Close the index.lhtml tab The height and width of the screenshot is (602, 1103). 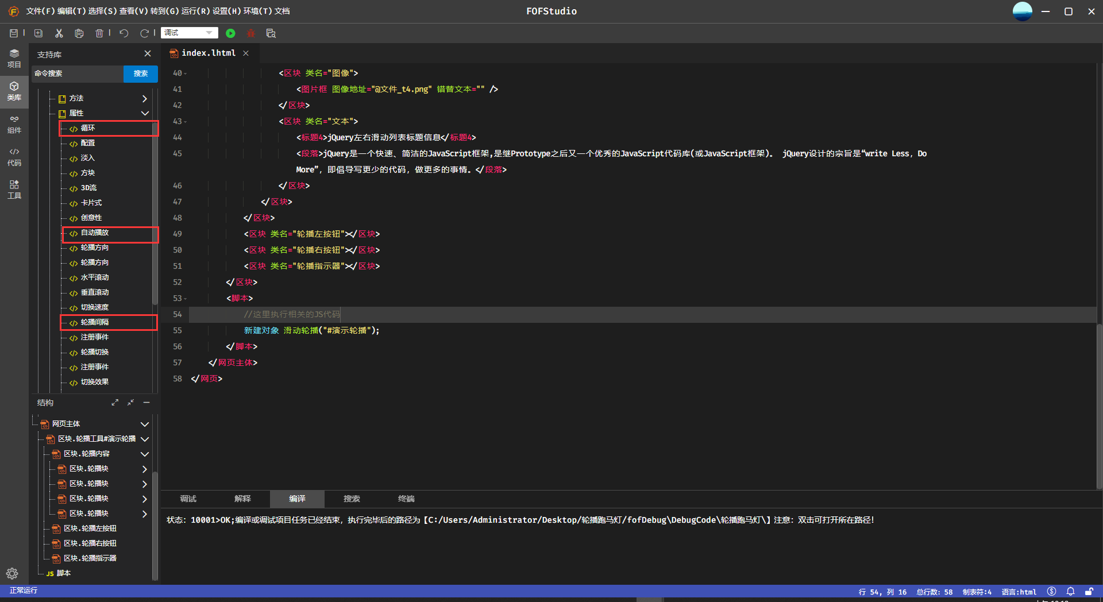(x=246, y=53)
